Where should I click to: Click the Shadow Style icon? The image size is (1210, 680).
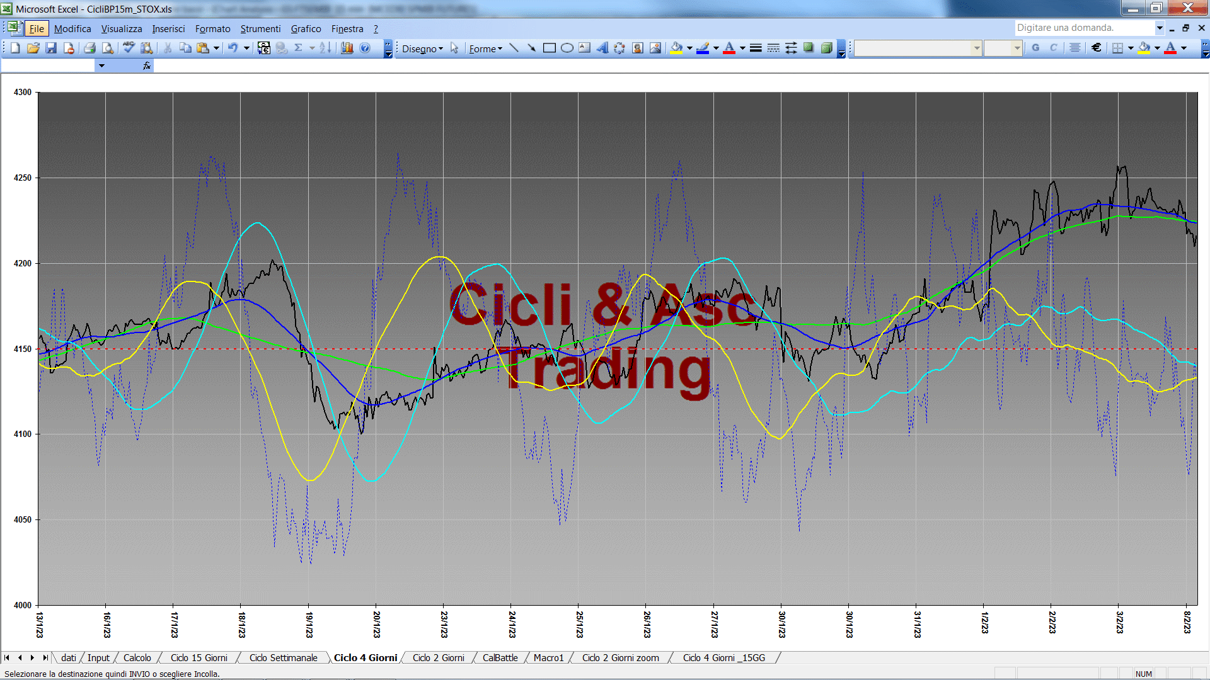[x=809, y=48]
